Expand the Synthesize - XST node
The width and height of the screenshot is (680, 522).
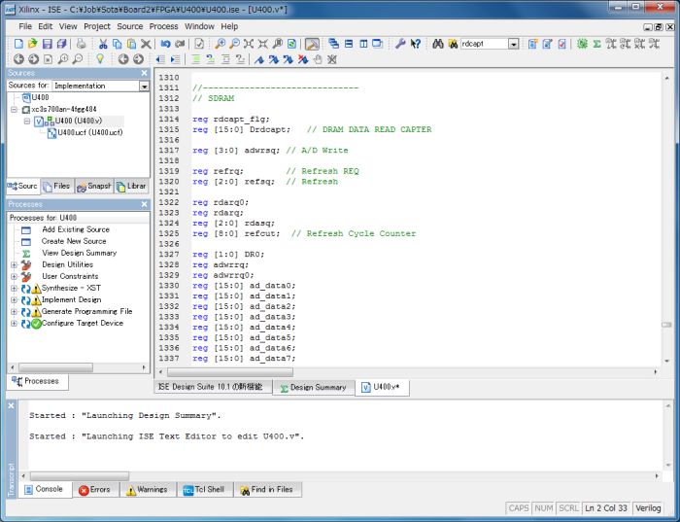(14, 288)
